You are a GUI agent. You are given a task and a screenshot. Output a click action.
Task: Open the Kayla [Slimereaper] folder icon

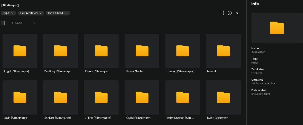click(142, 98)
